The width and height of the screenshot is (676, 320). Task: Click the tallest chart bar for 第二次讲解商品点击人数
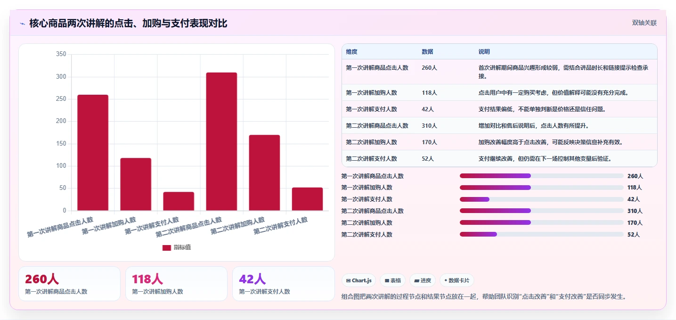pos(221,141)
